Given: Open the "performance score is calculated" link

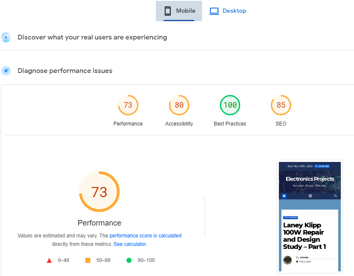Looking at the screenshot, I should [x=145, y=236].
